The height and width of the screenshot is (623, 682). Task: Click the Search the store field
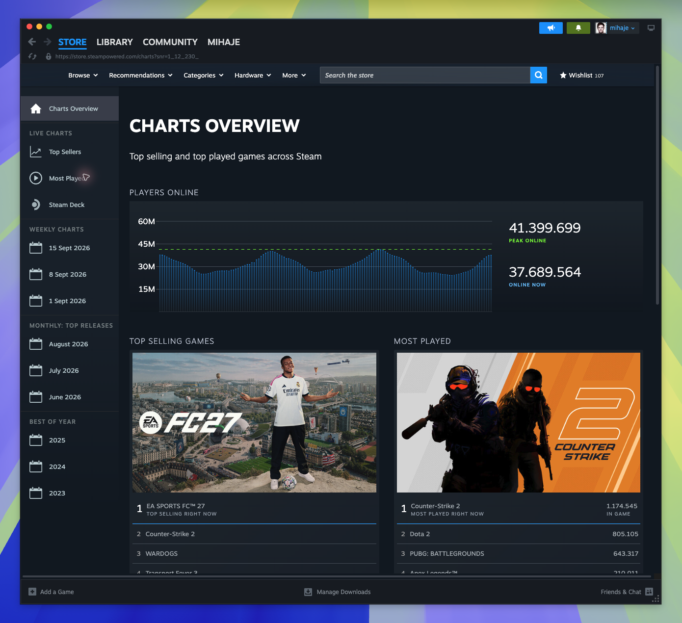425,75
